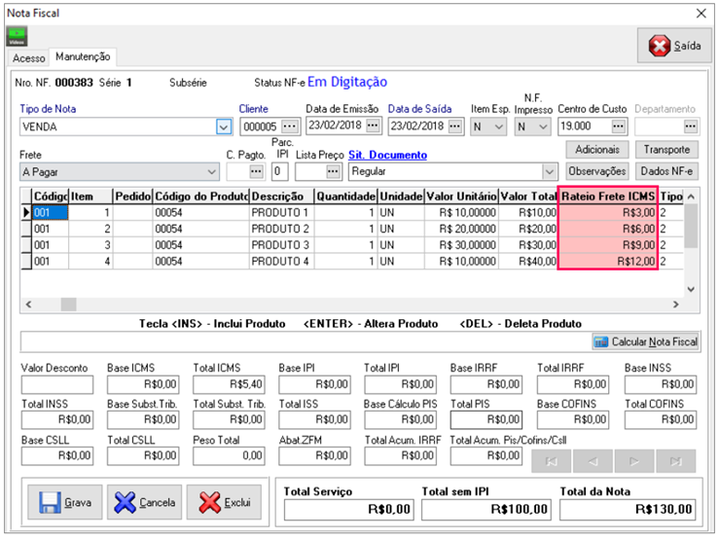The image size is (719, 539).
Task: Click the Exclui delete button
Action: coord(225,502)
